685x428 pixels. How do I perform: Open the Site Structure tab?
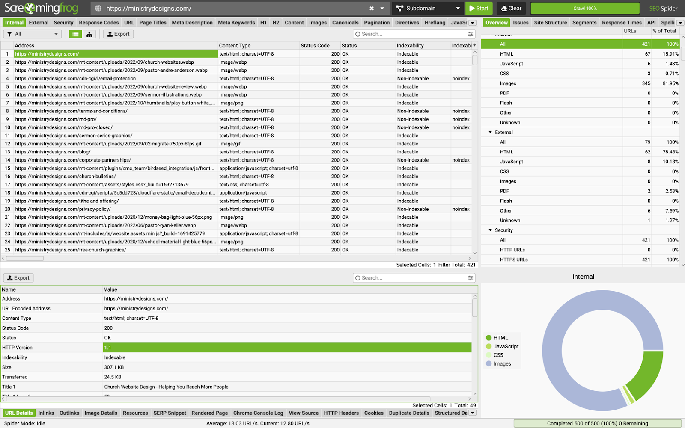(550, 23)
